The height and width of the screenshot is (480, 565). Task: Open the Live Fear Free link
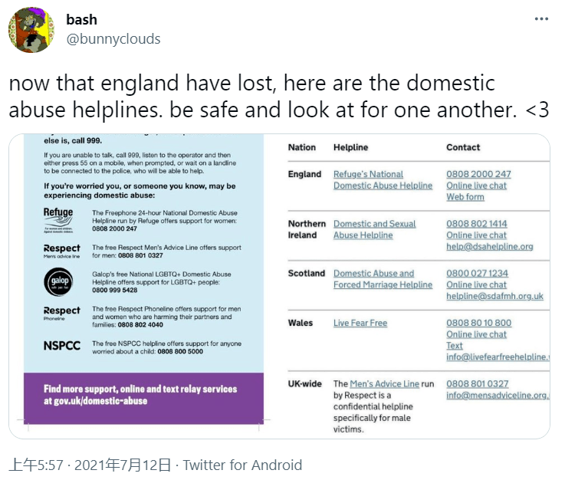[x=360, y=323]
